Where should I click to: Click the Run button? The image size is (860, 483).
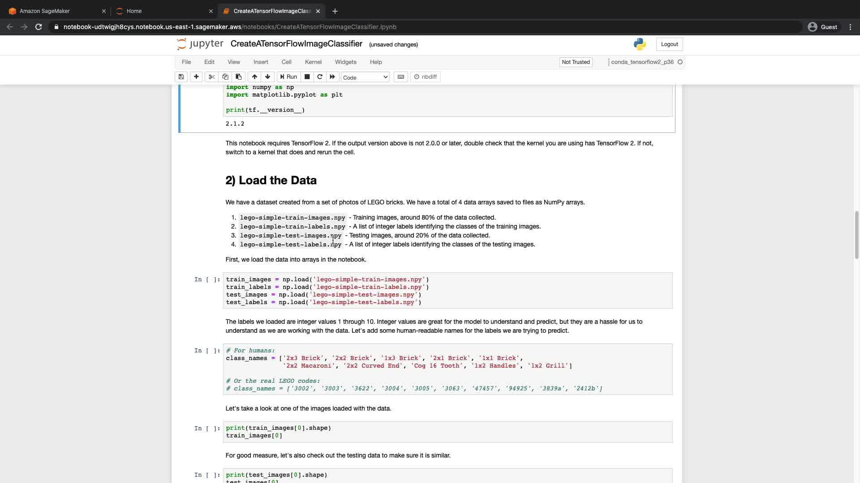tap(288, 77)
